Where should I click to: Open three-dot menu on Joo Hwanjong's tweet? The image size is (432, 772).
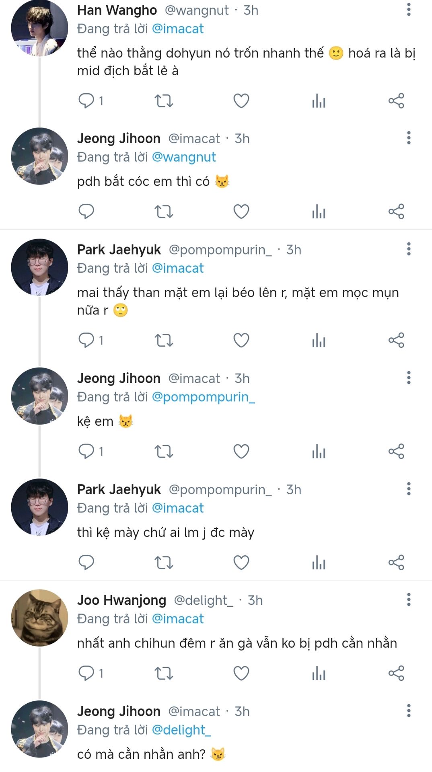pyautogui.click(x=409, y=600)
